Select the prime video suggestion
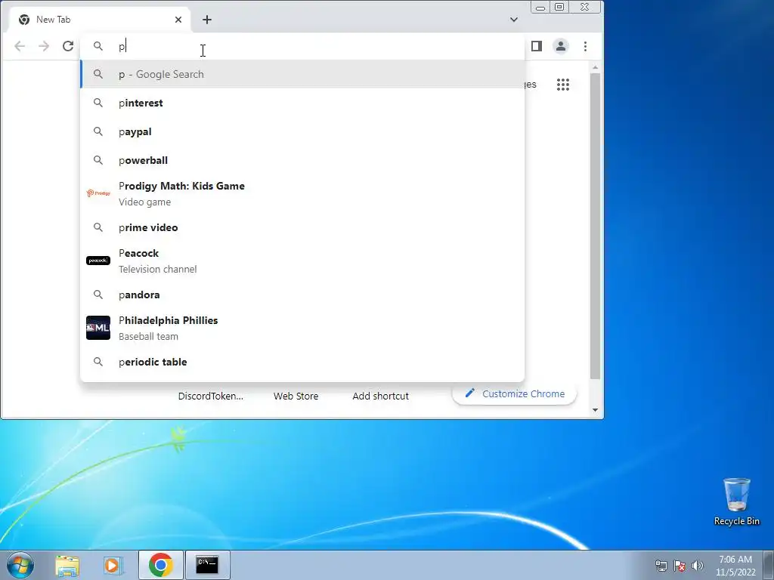Viewport: 774px width, 580px height. (302, 227)
